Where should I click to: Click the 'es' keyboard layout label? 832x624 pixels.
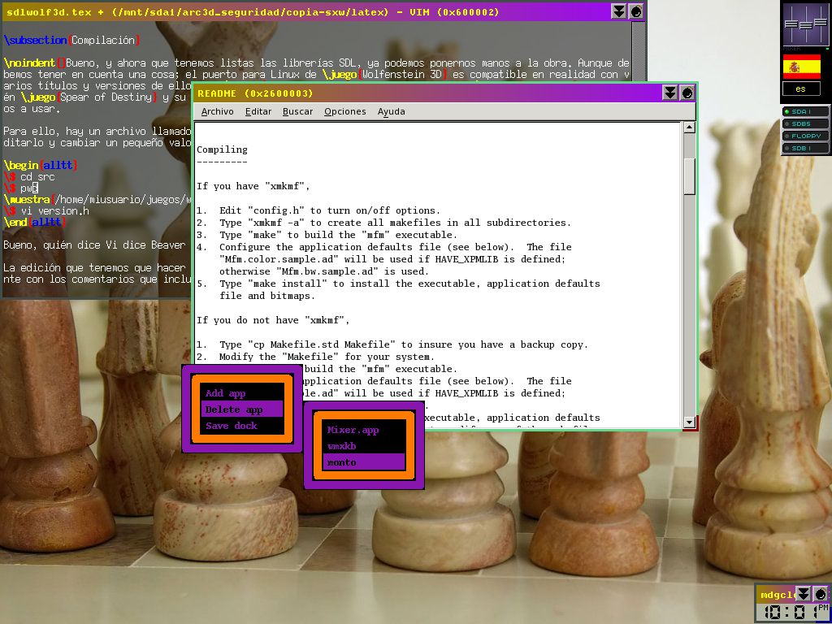coord(801,89)
